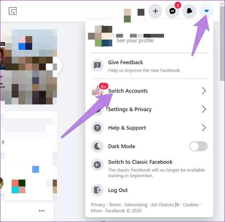Click the plus Create button
The width and height of the screenshot is (225, 222).
click(x=155, y=11)
